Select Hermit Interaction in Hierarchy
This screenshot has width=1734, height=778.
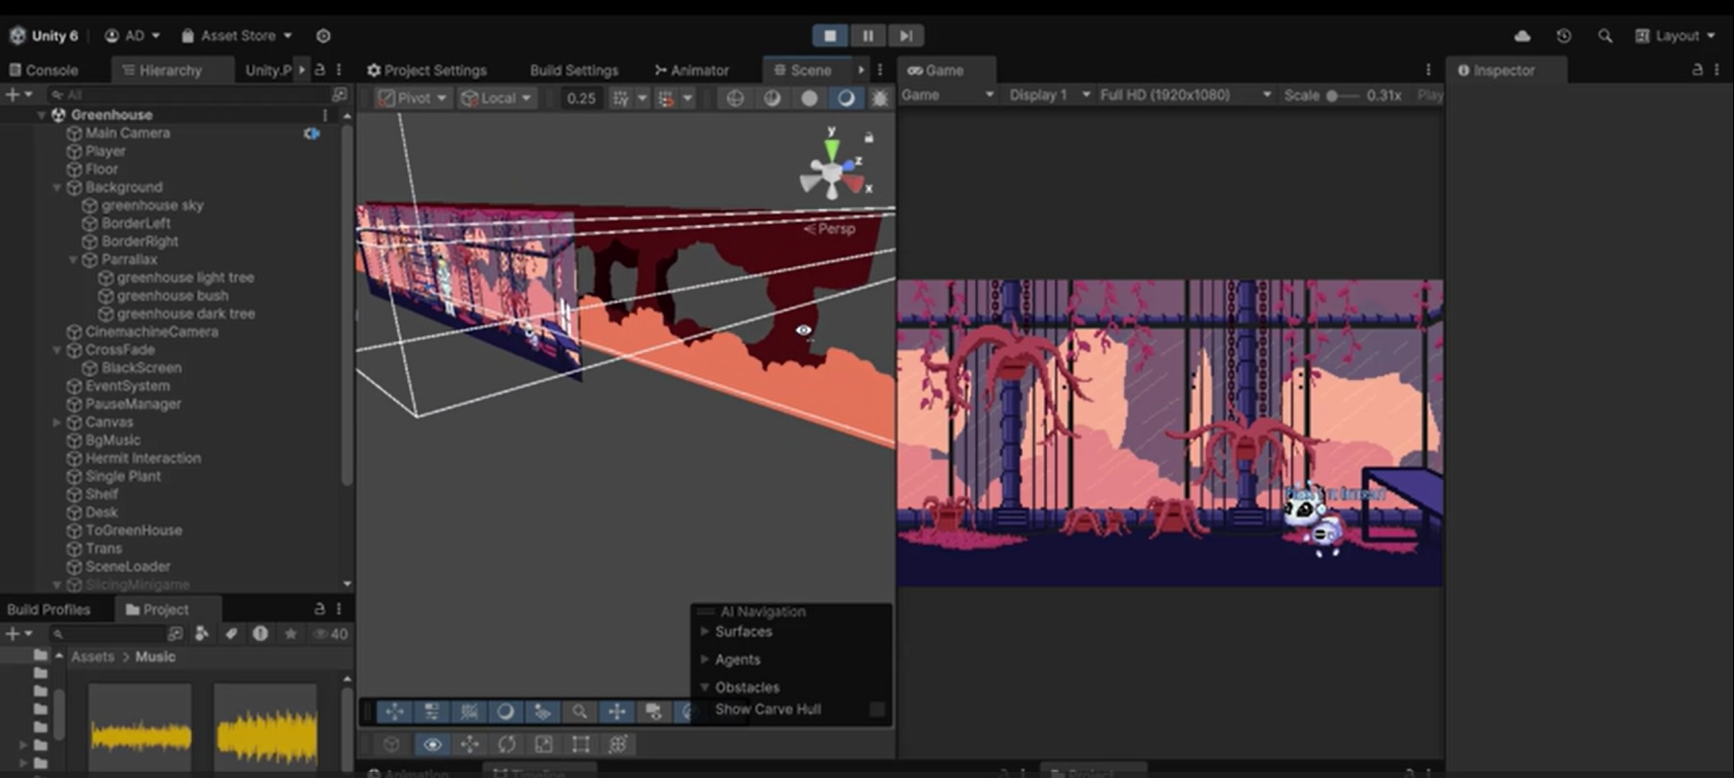click(143, 458)
